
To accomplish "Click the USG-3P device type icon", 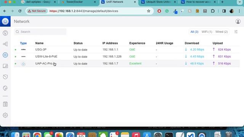I will coord(23,49).
